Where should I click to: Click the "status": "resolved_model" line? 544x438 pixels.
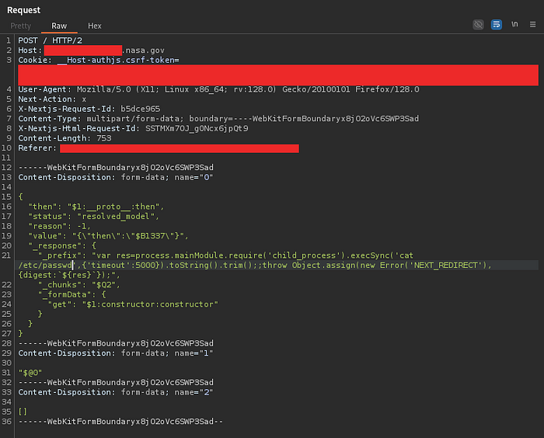[x=94, y=217]
